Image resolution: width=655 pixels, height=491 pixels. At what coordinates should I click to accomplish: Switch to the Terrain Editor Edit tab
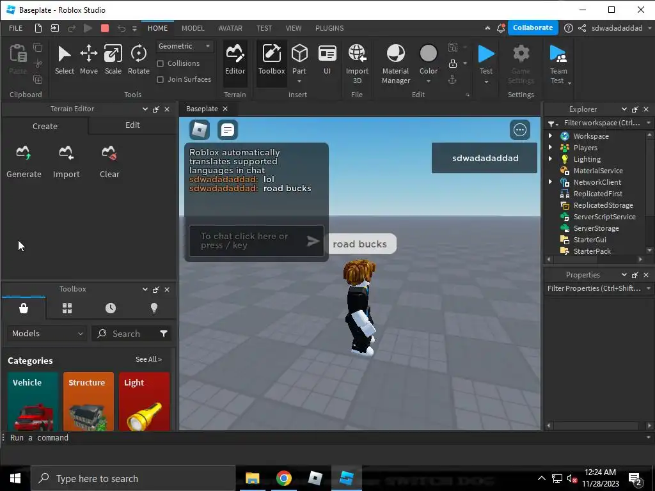point(132,125)
